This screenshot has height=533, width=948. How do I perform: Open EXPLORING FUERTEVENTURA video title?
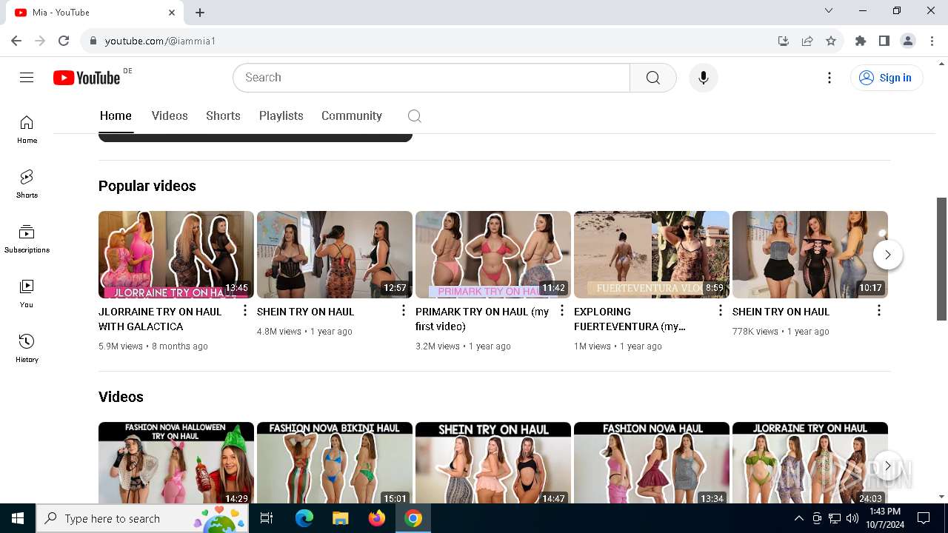(x=630, y=319)
